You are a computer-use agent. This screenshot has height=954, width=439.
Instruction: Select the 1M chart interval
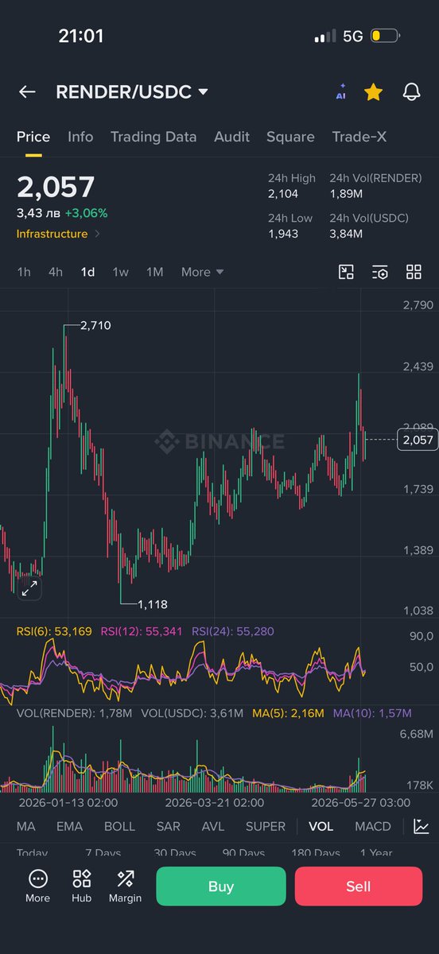pos(154,272)
